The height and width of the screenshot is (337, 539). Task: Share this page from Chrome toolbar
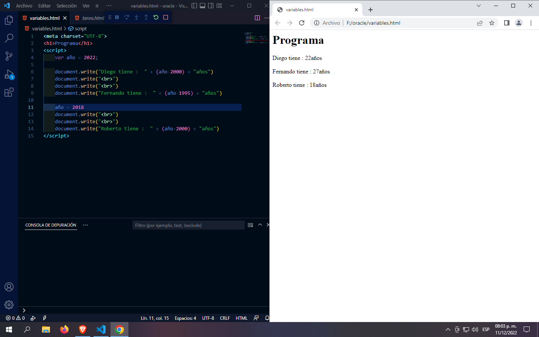(480, 23)
